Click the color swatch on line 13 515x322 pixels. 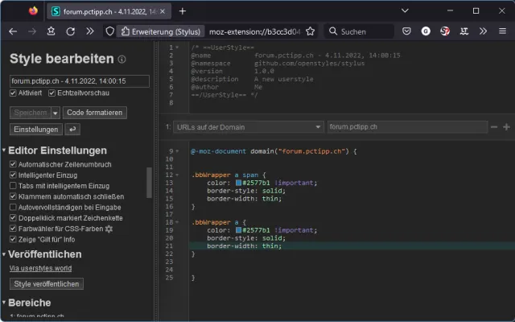click(x=239, y=184)
